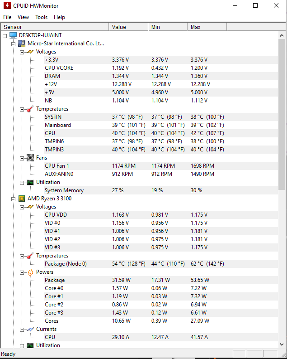This screenshot has height=359, width=287.
Task: Select the System Memory utilization row
Action: click(161, 190)
